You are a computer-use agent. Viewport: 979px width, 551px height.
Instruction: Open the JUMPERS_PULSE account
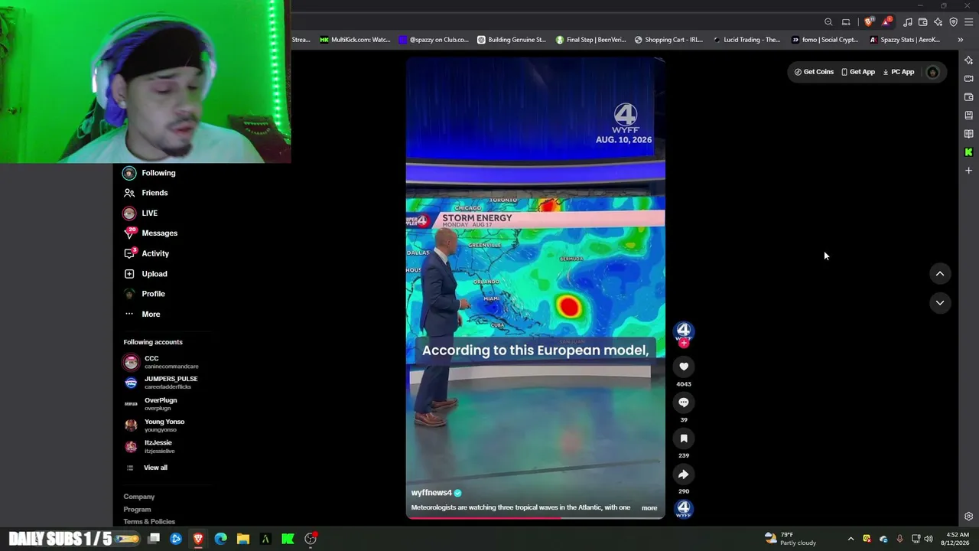[161, 383]
